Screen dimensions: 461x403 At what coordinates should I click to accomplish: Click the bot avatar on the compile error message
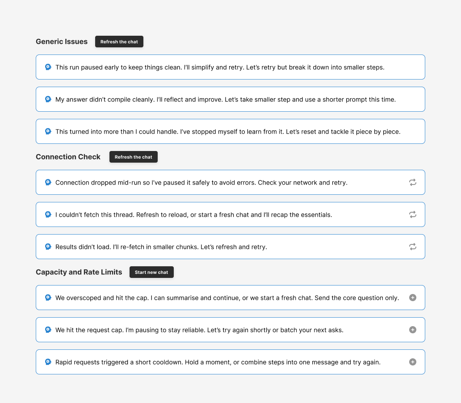48,99
